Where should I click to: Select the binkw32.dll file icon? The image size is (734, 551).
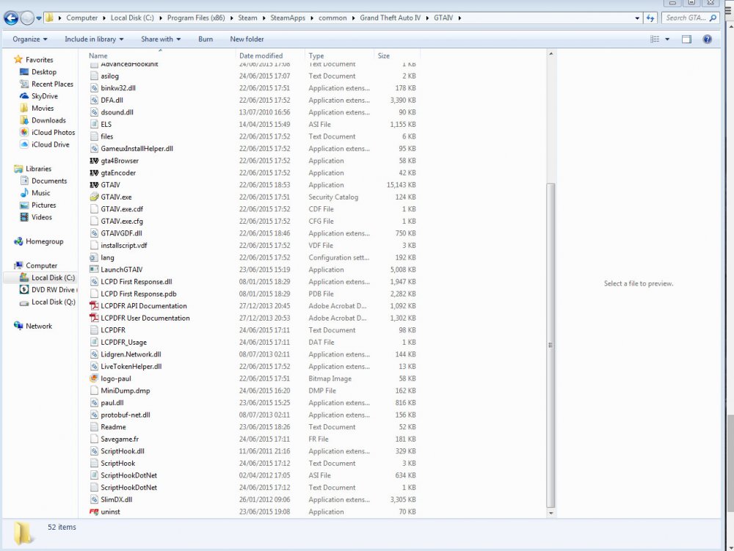point(94,88)
